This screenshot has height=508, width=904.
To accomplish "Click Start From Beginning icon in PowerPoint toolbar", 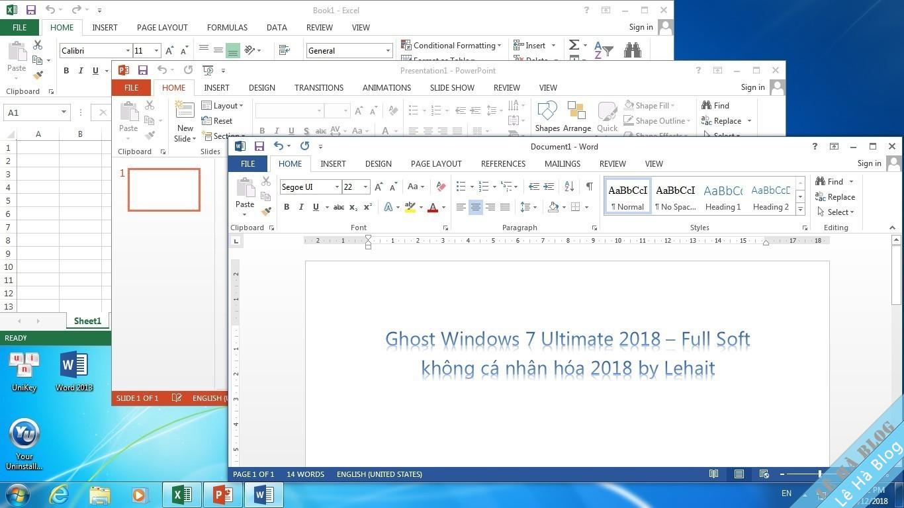I will (208, 70).
